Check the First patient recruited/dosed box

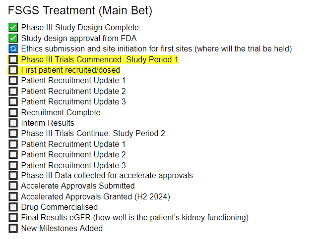(x=13, y=70)
